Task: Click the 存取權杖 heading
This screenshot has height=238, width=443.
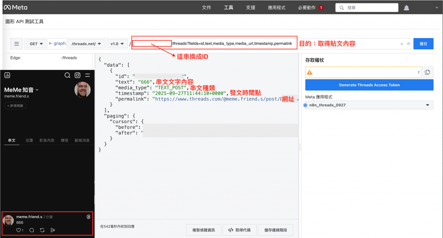Action: point(315,60)
